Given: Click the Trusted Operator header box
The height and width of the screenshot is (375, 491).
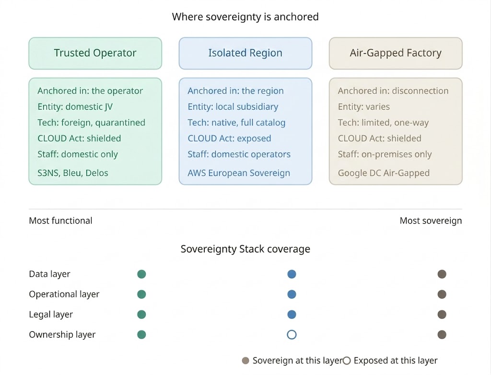Looking at the screenshot, I should pos(95,53).
